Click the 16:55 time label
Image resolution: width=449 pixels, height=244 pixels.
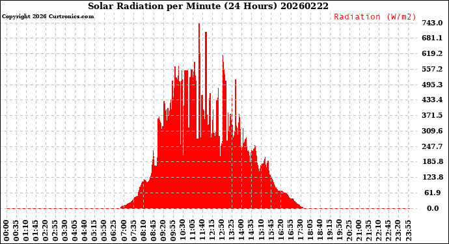[x=290, y=231]
